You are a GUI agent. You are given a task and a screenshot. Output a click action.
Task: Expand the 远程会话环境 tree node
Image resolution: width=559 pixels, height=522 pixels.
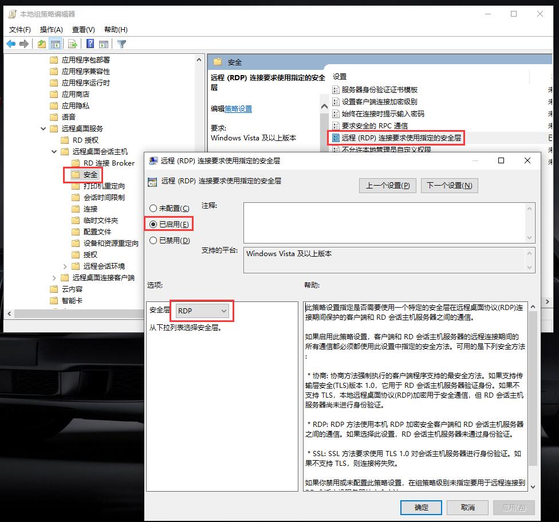coord(65,266)
